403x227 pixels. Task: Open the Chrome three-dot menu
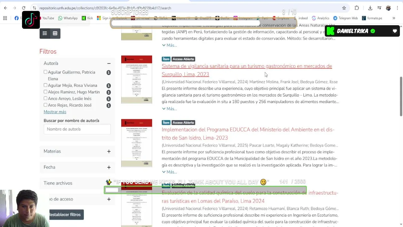tap(397, 8)
